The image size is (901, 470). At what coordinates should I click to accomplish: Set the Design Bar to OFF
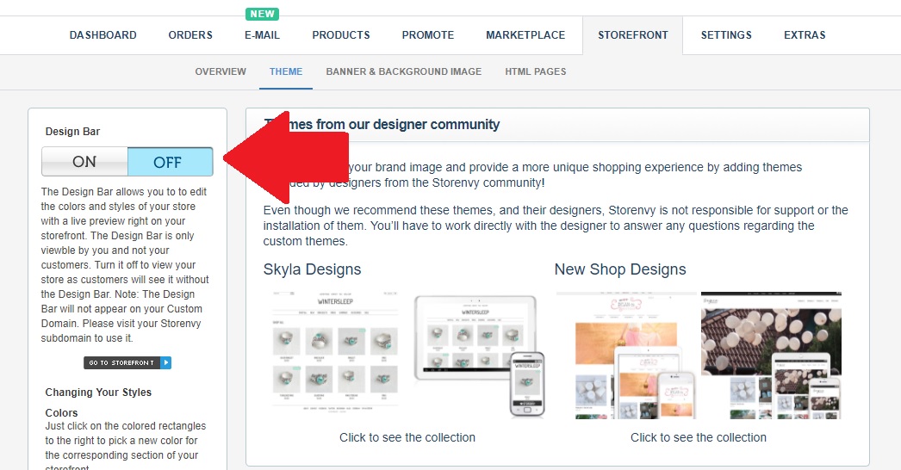point(170,162)
